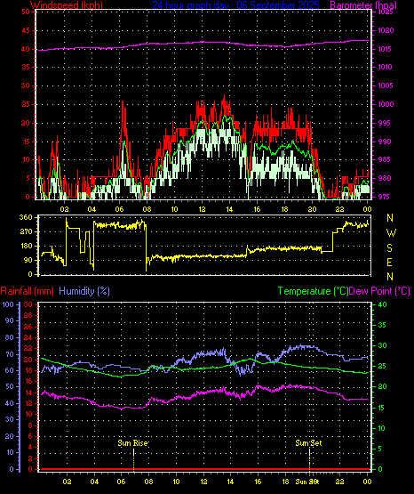Click the W compass direction label
Image resolution: width=414 pixels, height=494 pixels.
click(391, 233)
